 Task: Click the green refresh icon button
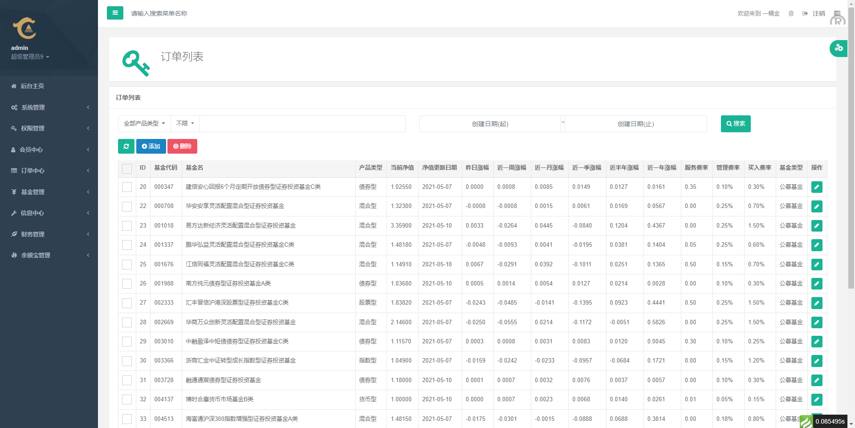coord(126,146)
